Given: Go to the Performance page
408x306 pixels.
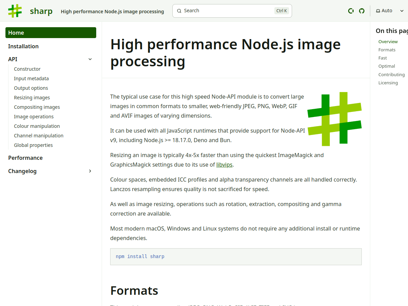Looking at the screenshot, I should click(26, 157).
